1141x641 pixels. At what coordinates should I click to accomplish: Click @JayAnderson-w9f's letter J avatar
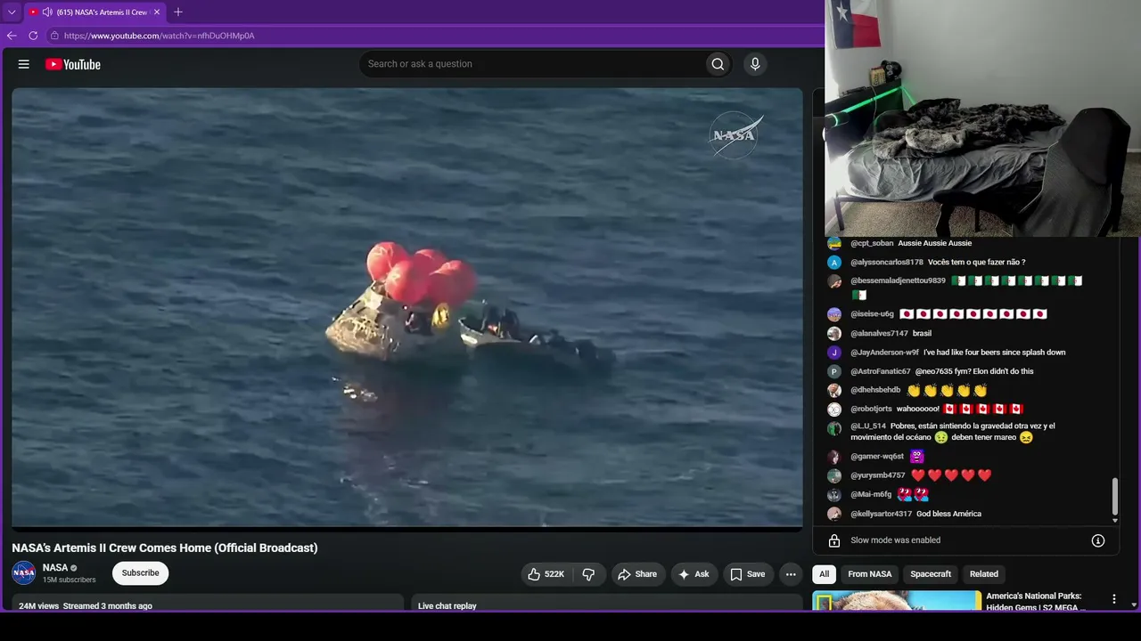pyautogui.click(x=834, y=353)
